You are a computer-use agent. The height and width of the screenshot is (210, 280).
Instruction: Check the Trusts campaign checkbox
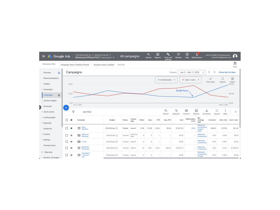pos(67,142)
